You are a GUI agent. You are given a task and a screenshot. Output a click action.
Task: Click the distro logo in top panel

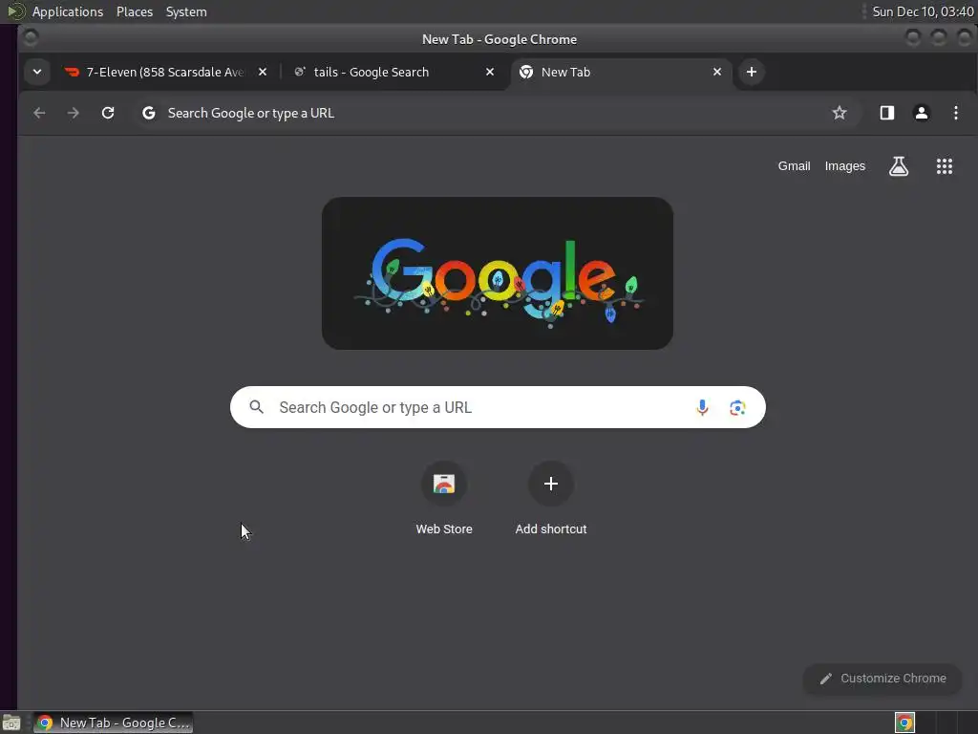point(15,11)
